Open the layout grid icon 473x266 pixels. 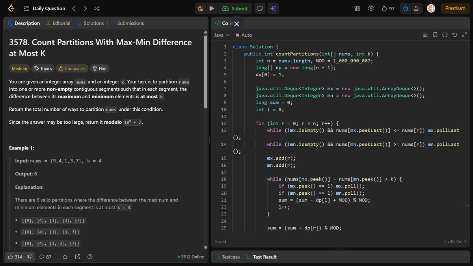tap(357, 8)
